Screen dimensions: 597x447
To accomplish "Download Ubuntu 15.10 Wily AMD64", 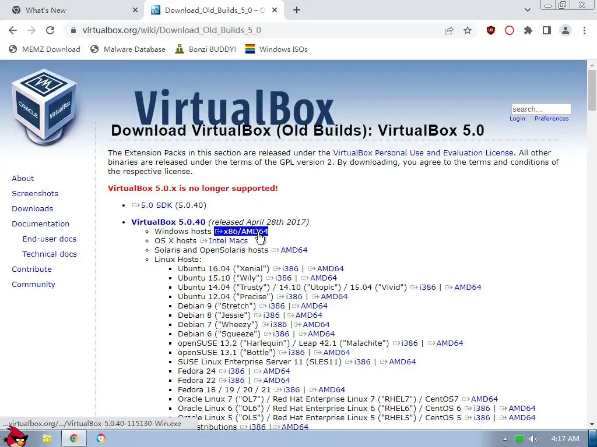I will (319, 278).
